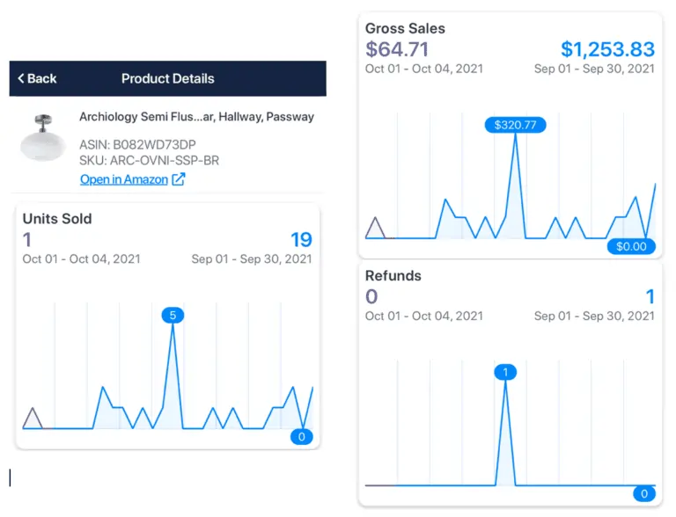Click the ceiling light product thumbnail
Image resolution: width=676 pixels, height=517 pixels.
[x=43, y=139]
